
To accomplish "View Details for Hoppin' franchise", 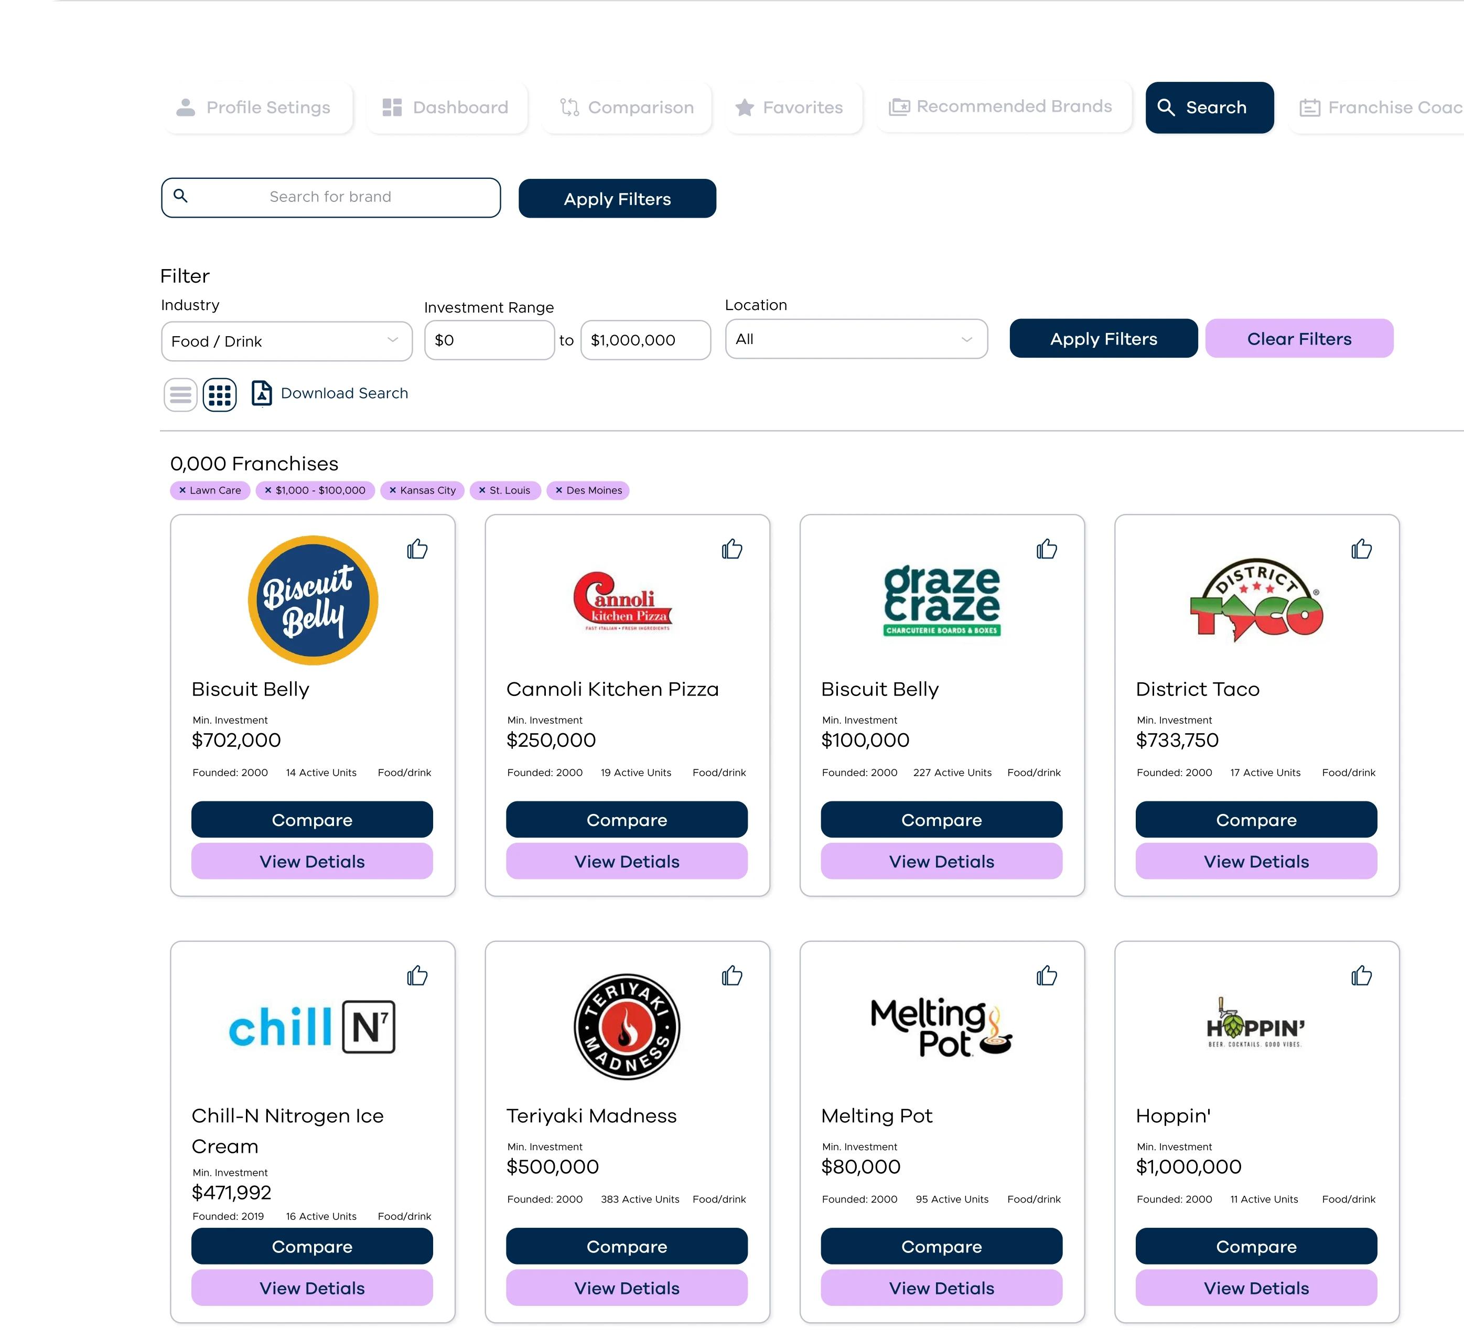I will (1256, 1288).
